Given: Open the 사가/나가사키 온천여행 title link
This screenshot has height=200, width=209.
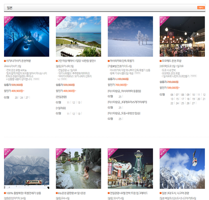Looking at the screenshot, I should pyautogui.click(x=18, y=61).
